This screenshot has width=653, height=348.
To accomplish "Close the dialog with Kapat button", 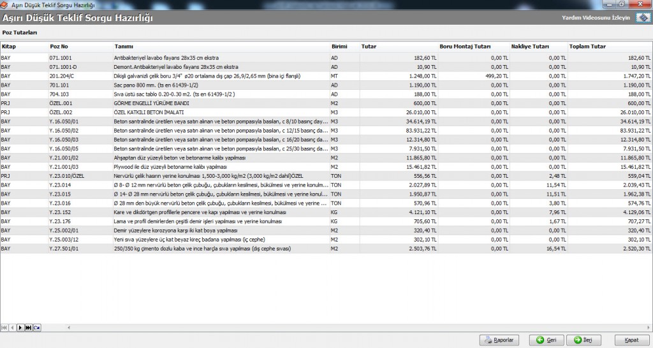I will (631, 340).
